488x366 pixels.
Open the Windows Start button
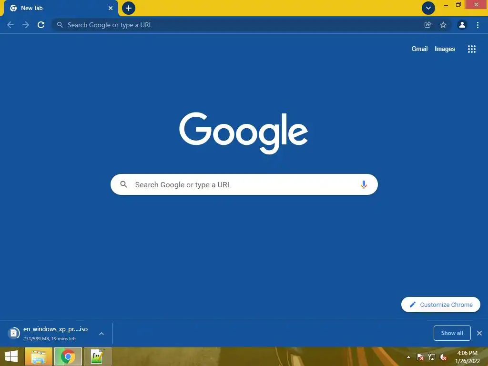pyautogui.click(x=11, y=356)
